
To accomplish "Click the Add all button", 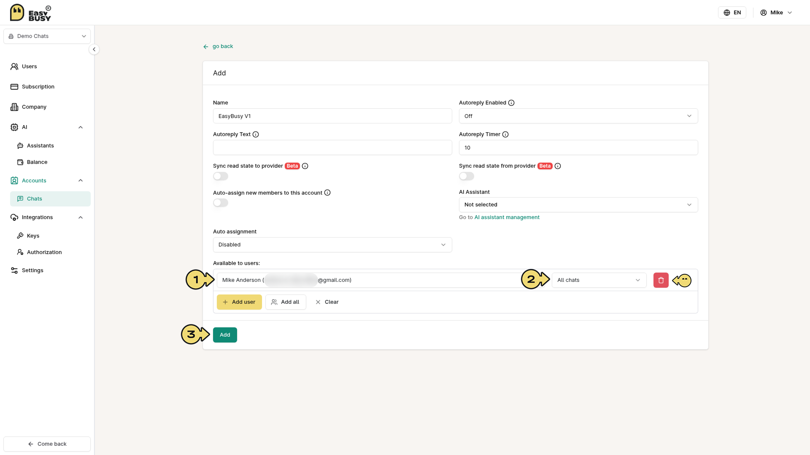I will point(286,302).
